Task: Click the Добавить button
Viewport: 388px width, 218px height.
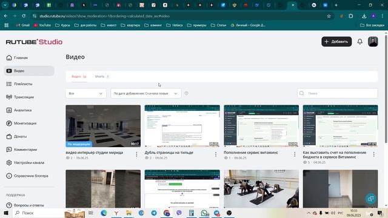Action: [336, 42]
